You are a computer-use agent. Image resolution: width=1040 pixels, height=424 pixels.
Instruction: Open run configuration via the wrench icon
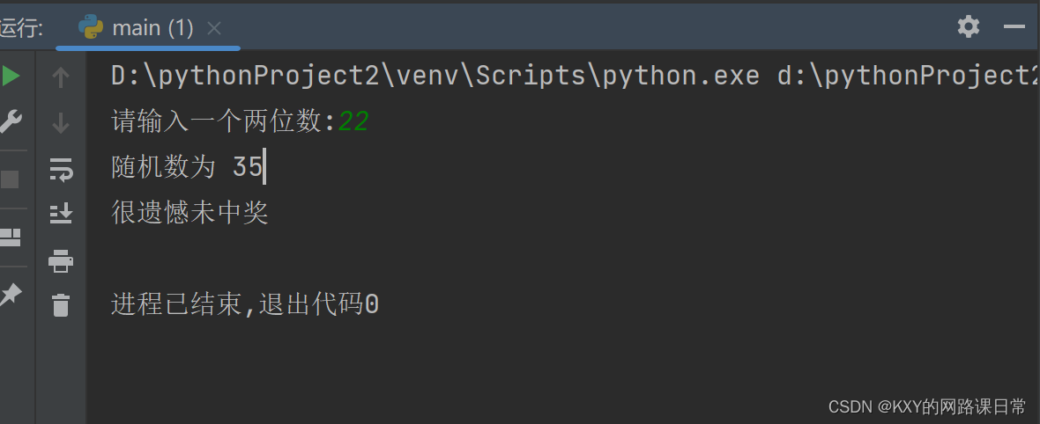tap(11, 121)
